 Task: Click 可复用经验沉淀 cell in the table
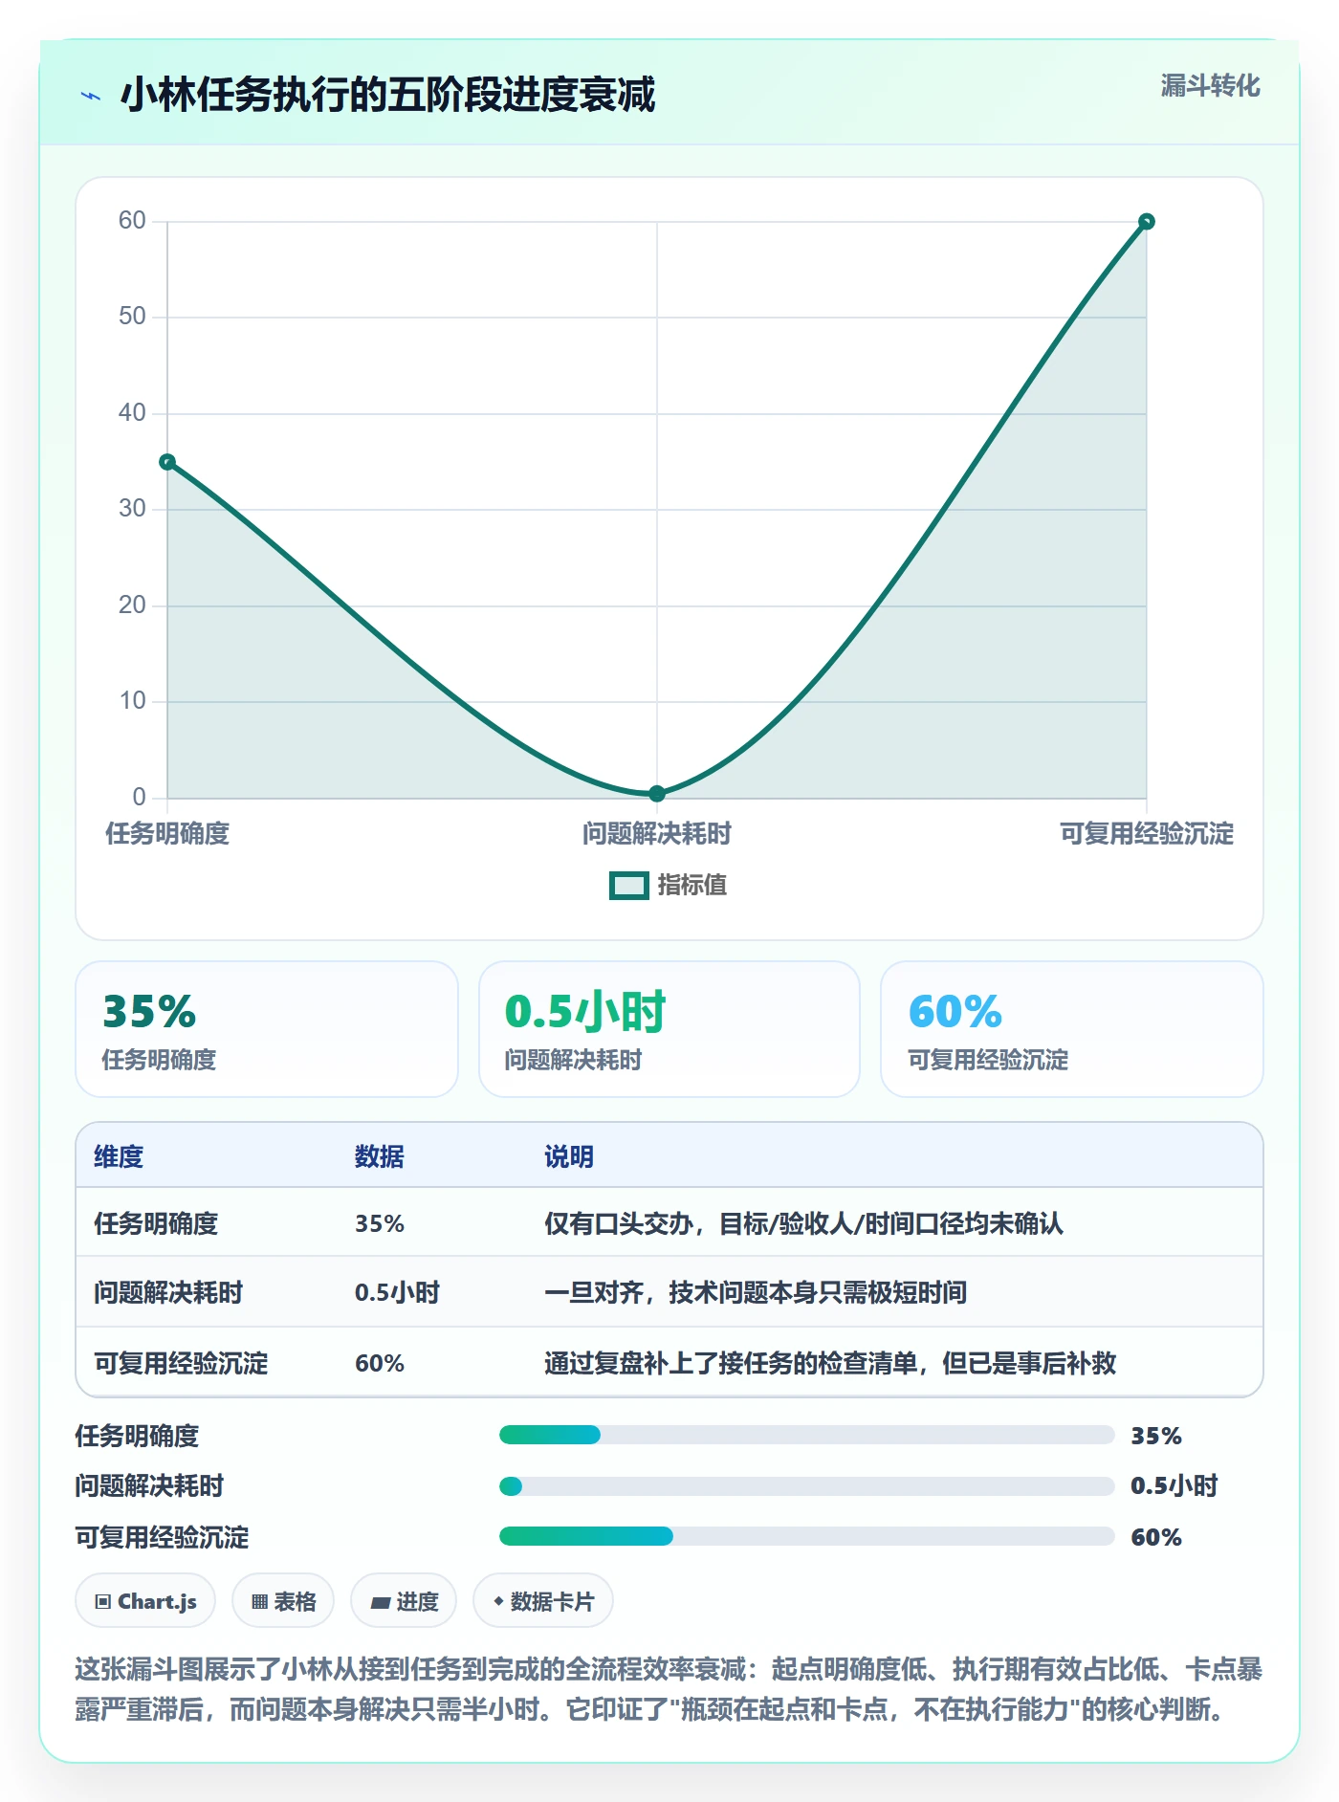coord(181,1364)
